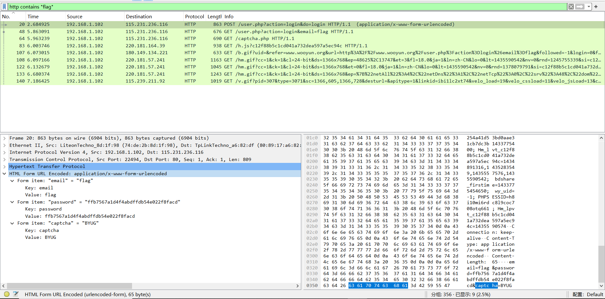Click destination 115.239.211.92 in packet 140

145,81
